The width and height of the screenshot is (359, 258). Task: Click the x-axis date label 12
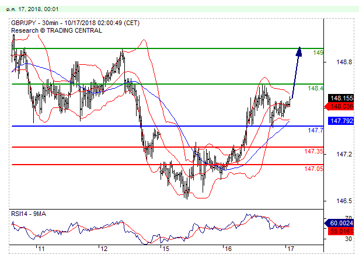tap(104, 249)
